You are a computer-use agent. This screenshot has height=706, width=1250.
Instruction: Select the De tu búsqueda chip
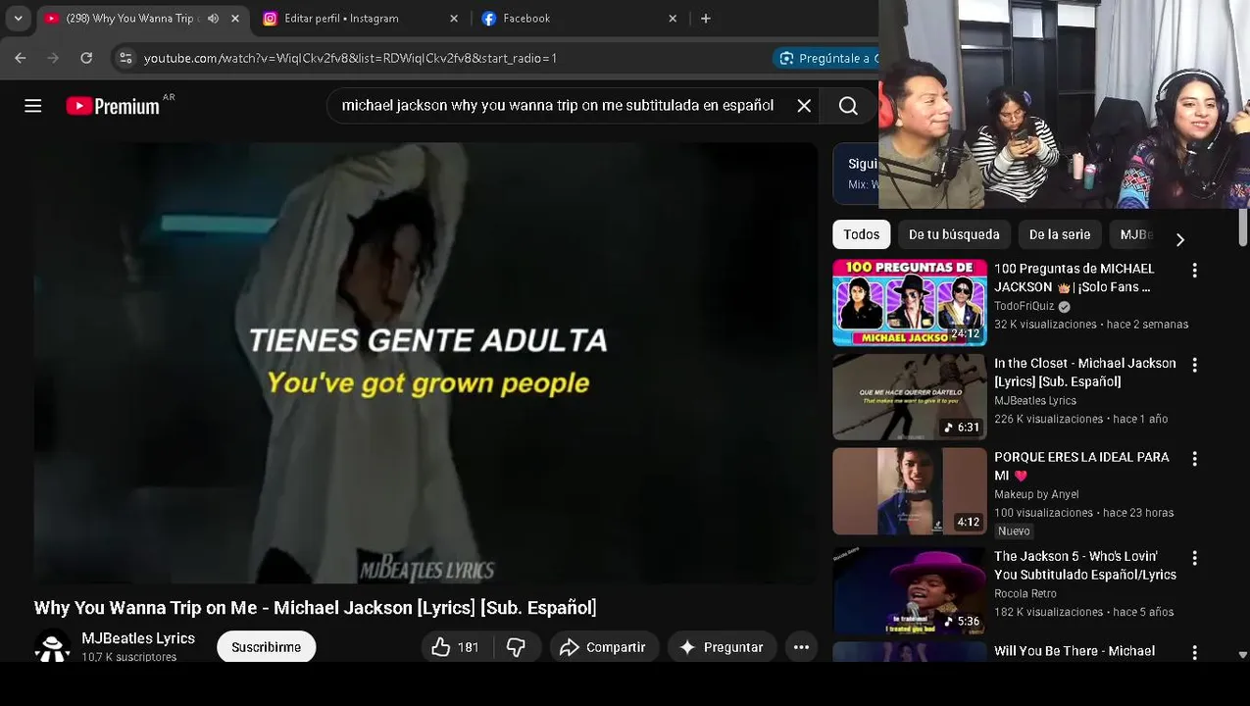[954, 234]
